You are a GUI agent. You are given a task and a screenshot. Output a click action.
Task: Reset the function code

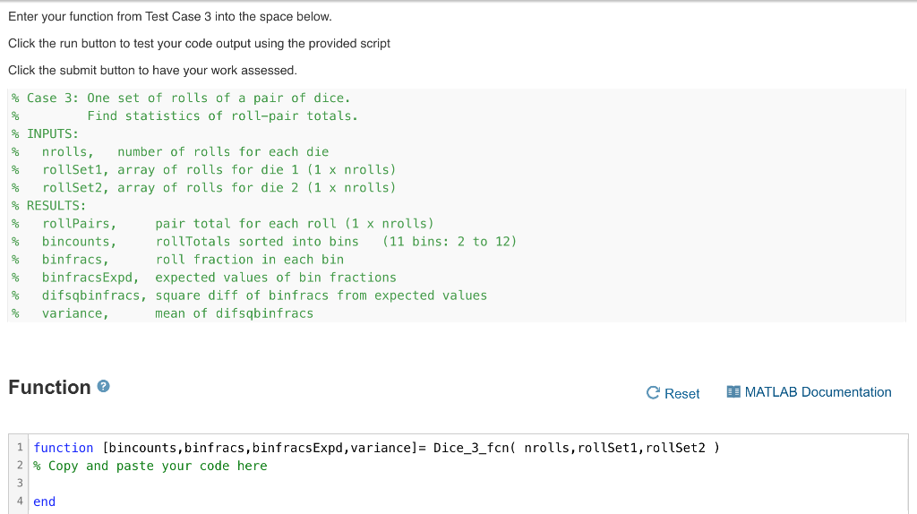(x=673, y=393)
